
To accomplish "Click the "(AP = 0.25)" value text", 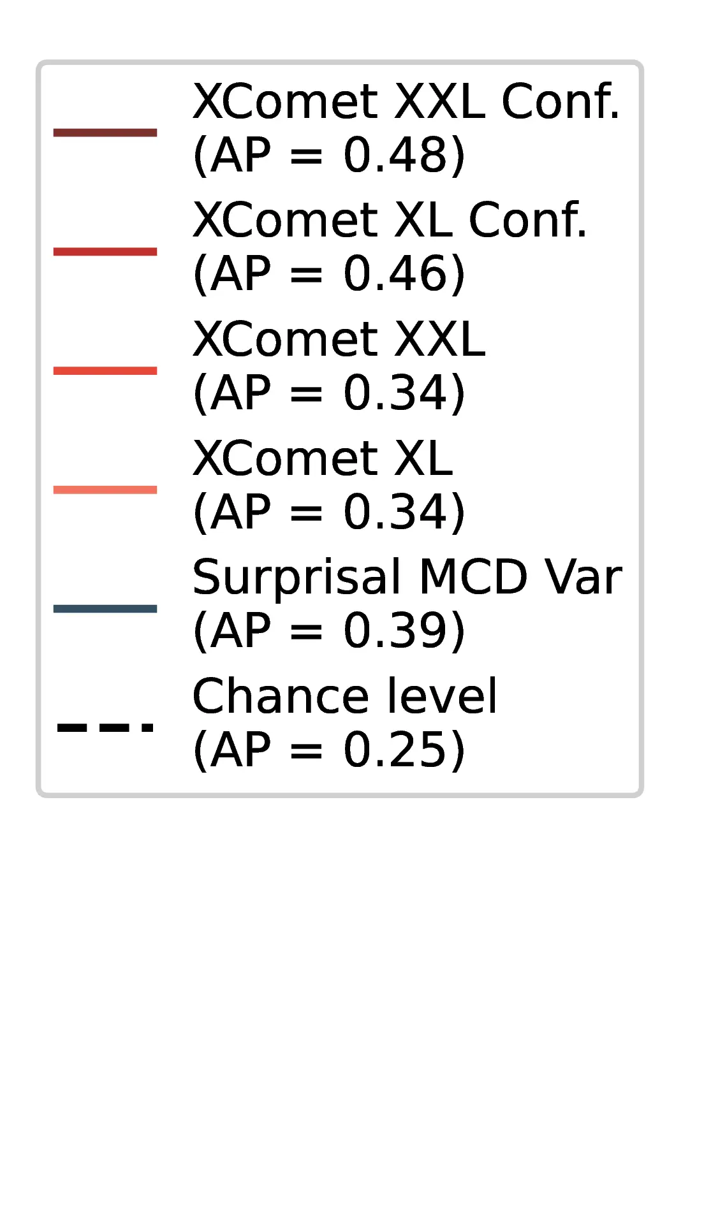I will (x=329, y=750).
